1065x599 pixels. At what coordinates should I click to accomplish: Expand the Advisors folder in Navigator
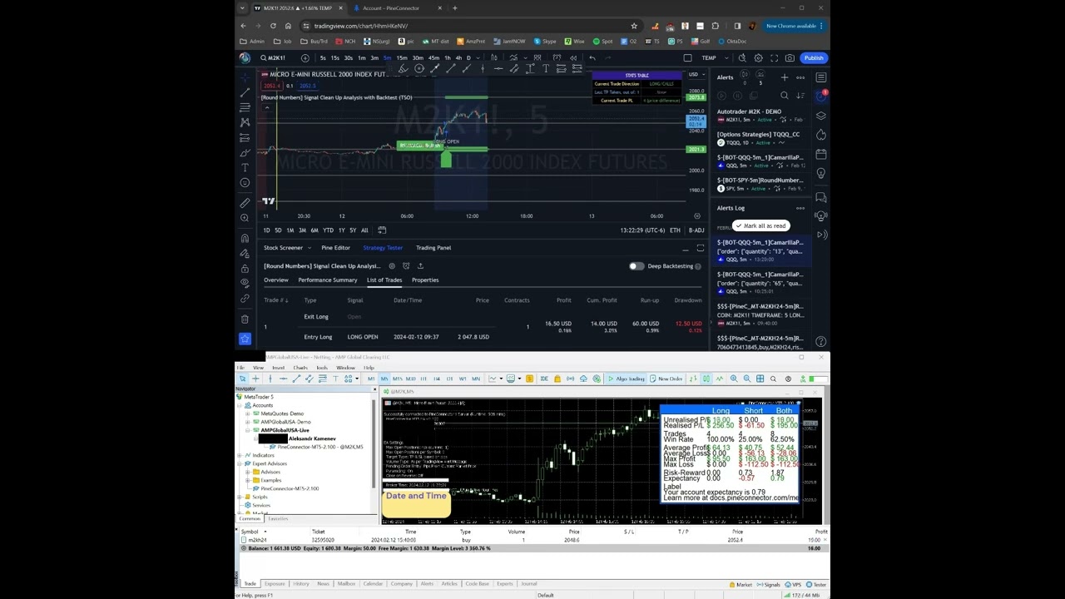click(248, 473)
